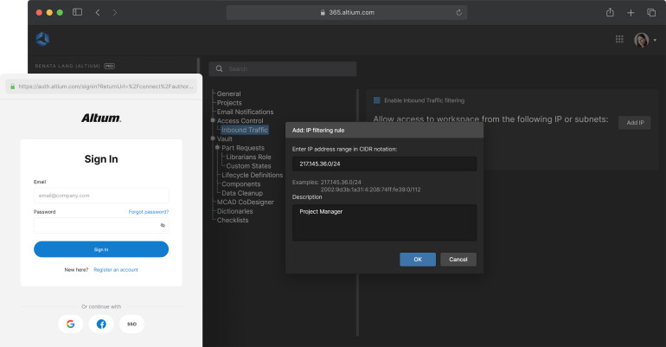Toggle password visibility eye icon
The width and height of the screenshot is (666, 347).
point(162,225)
